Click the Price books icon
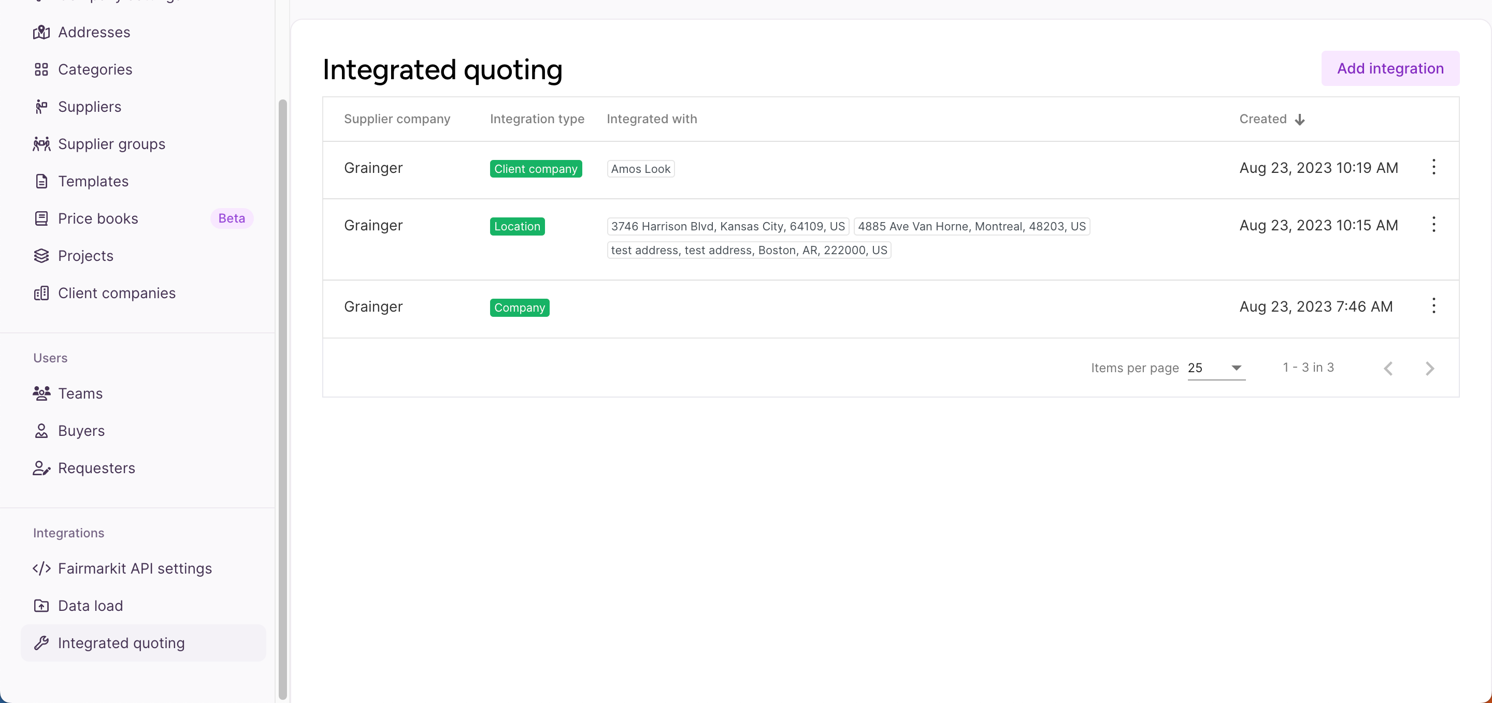Viewport: 1492px width, 703px height. coord(41,218)
